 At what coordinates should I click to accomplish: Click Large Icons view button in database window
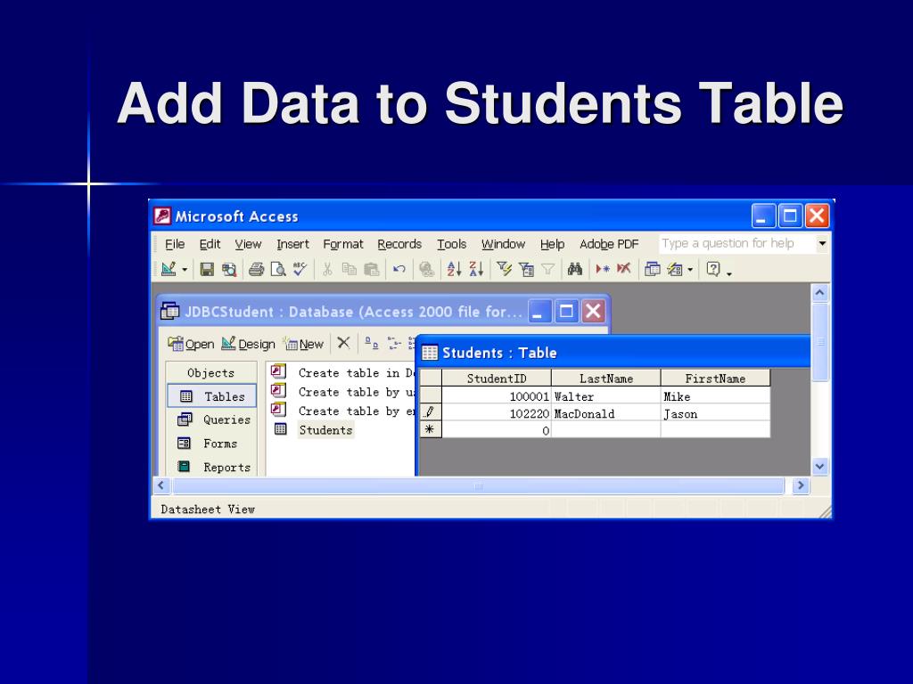pos(372,343)
